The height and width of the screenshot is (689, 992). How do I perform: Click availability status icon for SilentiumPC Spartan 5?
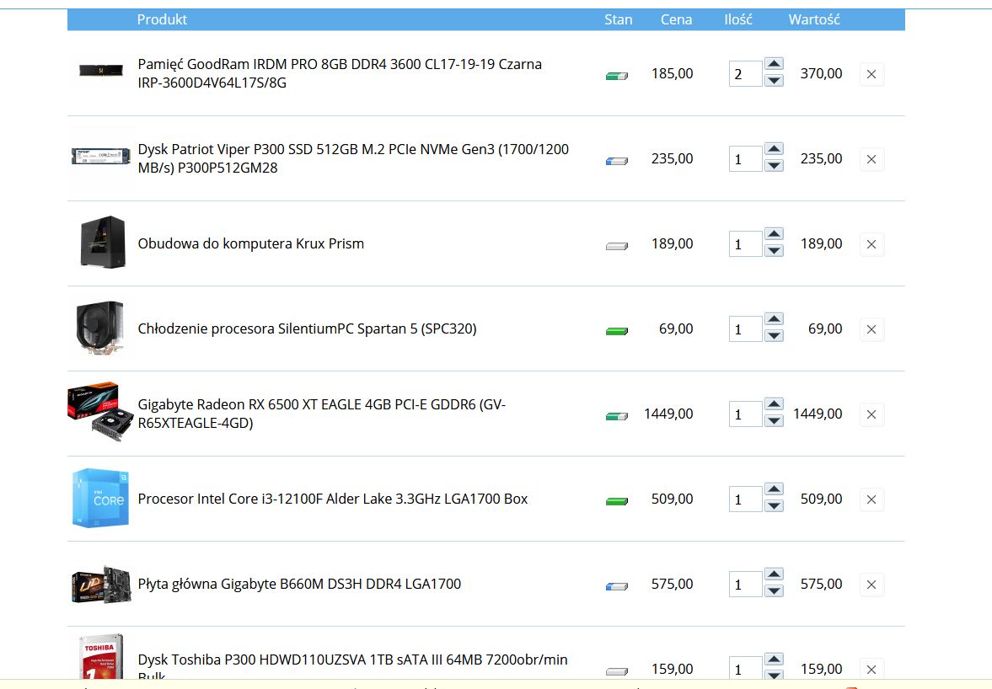point(616,331)
